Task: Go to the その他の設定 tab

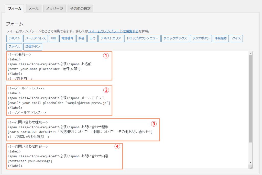Action: coord(80,8)
